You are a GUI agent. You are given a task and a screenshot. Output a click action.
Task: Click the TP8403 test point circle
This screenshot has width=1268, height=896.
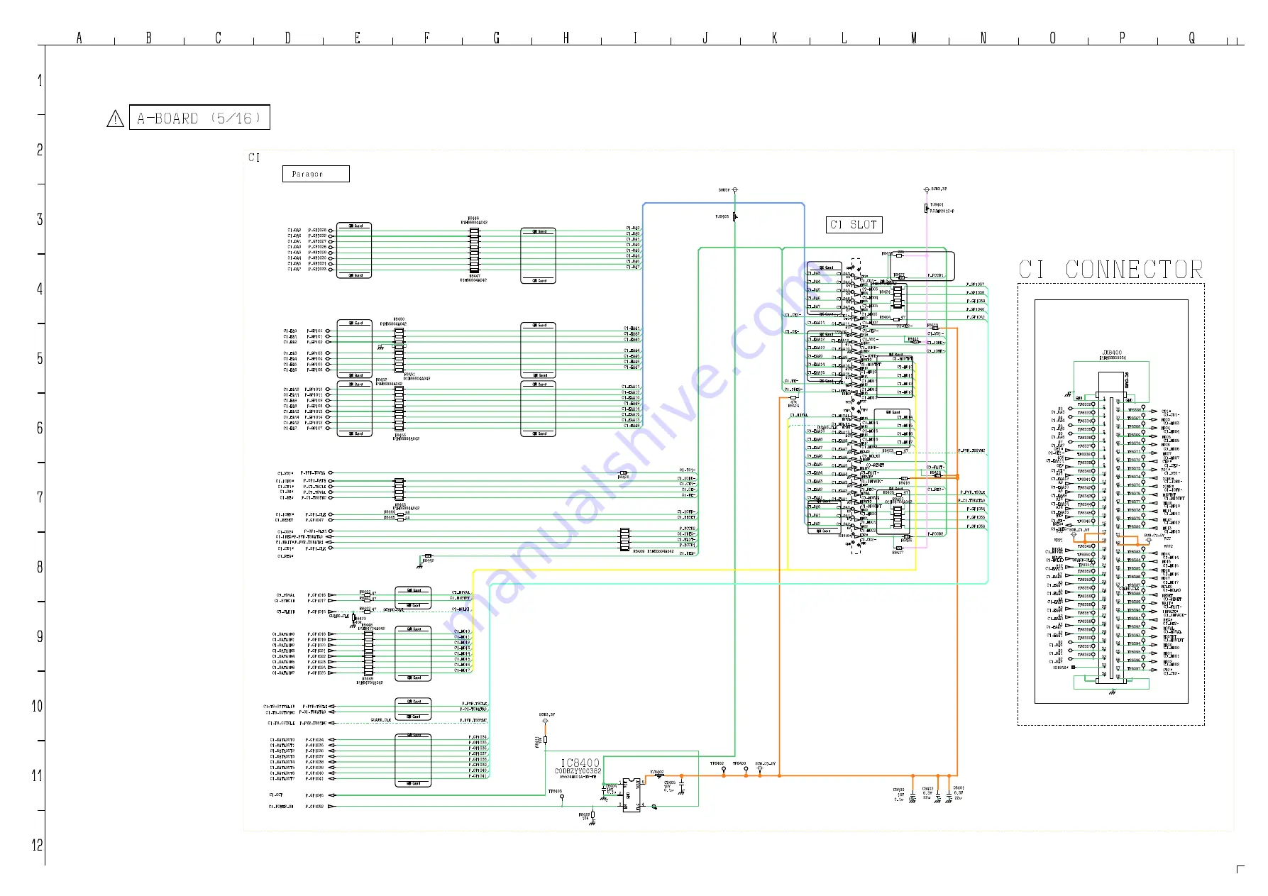(x=562, y=797)
